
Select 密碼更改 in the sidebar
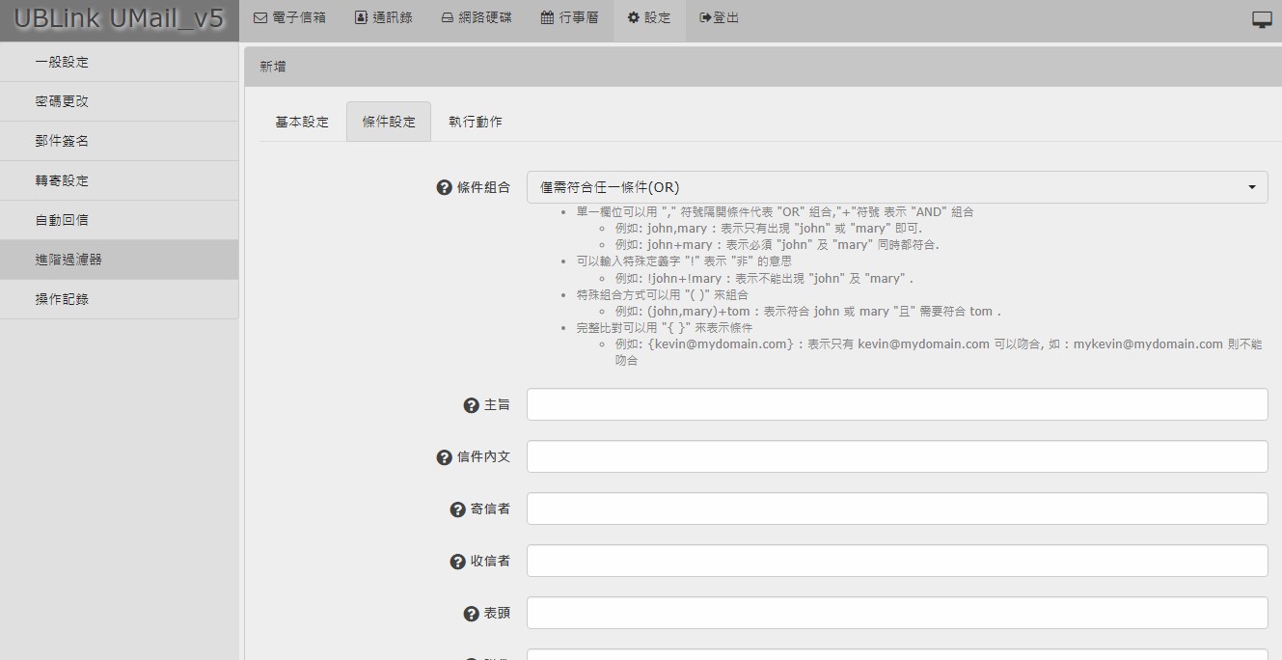(x=62, y=101)
